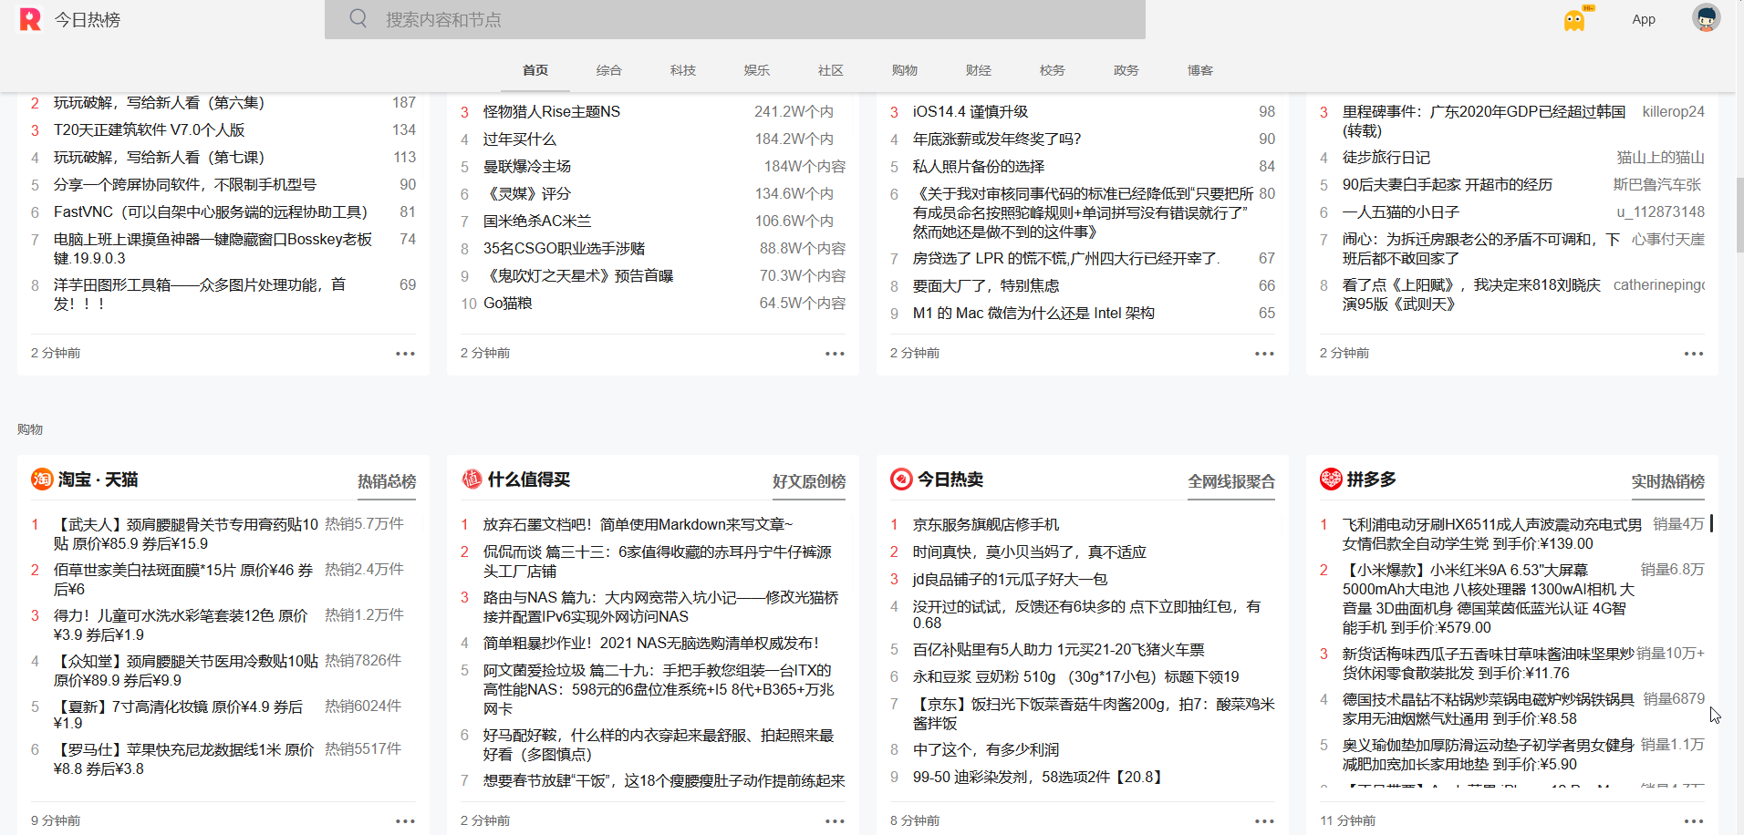
Task: Open more options for 拼多多 card
Action: [1694, 820]
